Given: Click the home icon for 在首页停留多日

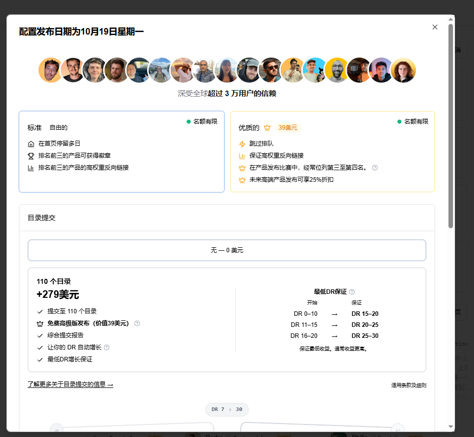Looking at the screenshot, I should (31, 144).
